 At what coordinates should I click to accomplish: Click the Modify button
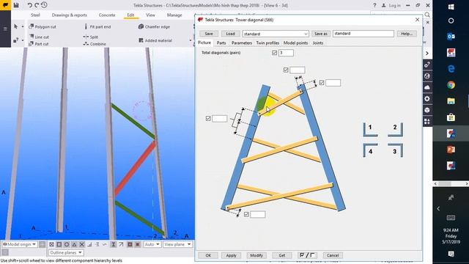[256, 255]
